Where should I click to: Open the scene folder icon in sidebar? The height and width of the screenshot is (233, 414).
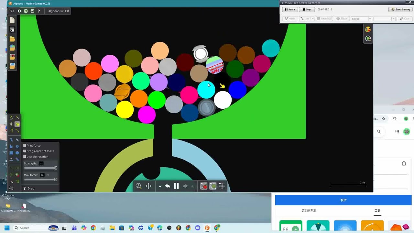(12, 39)
